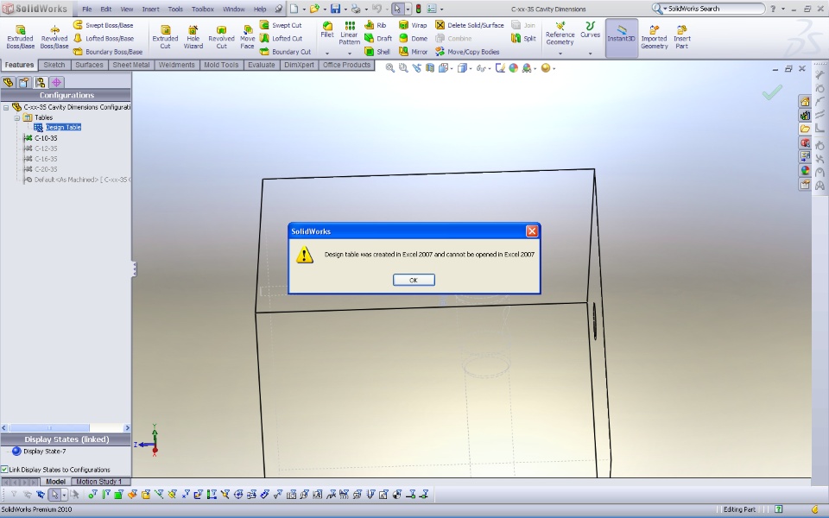The image size is (829, 518).
Task: Select the Dome feature
Action: click(x=413, y=38)
